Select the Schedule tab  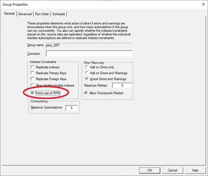59,14
